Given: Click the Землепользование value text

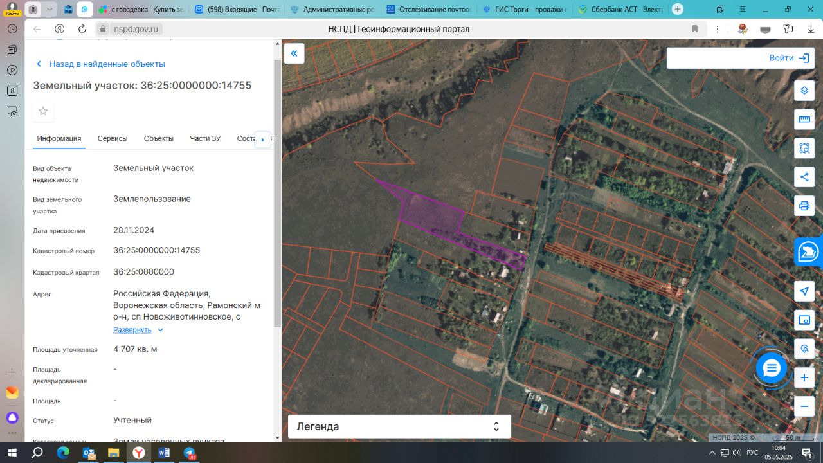Looking at the screenshot, I should click(x=152, y=199).
